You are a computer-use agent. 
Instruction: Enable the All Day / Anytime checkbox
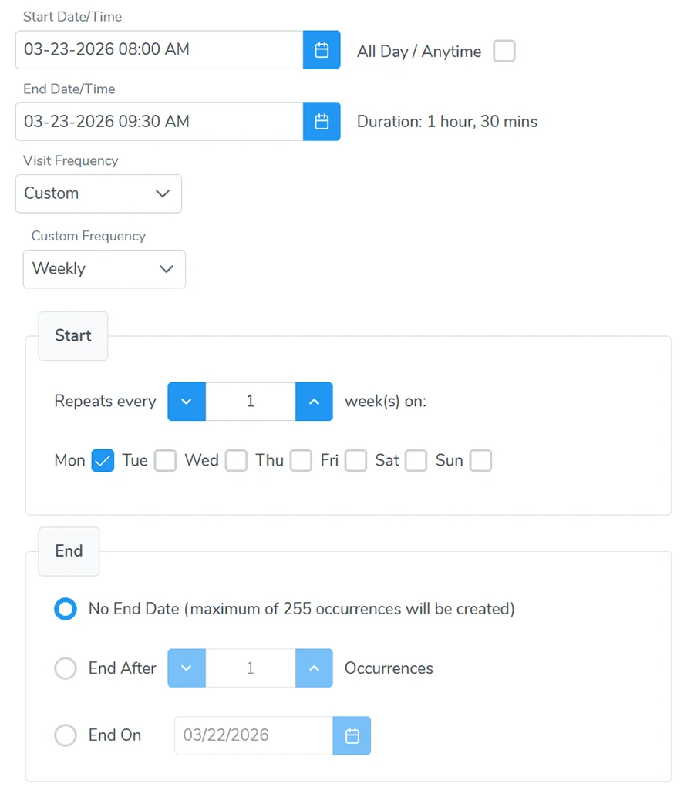coord(504,52)
